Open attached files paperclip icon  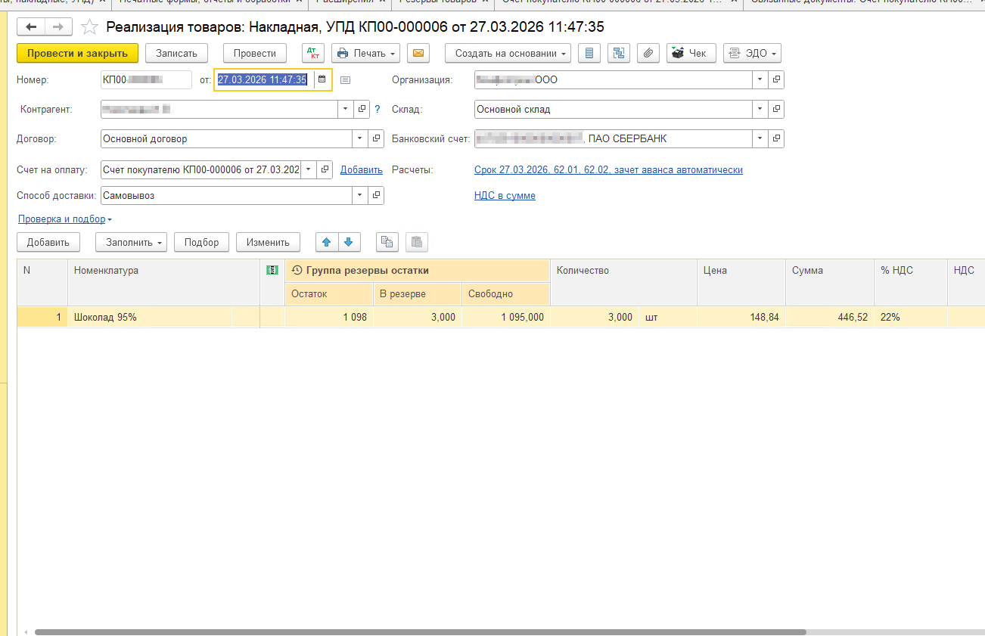point(648,53)
